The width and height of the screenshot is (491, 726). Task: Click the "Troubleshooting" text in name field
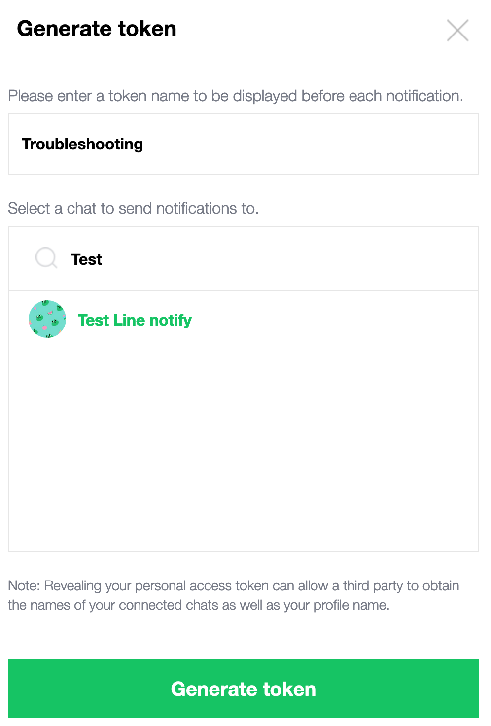click(82, 144)
